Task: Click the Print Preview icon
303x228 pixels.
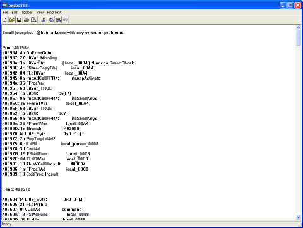Action: [33, 20]
